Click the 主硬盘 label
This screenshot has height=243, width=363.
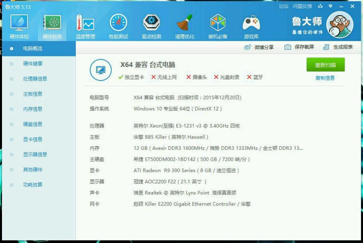pyautogui.click(x=97, y=159)
